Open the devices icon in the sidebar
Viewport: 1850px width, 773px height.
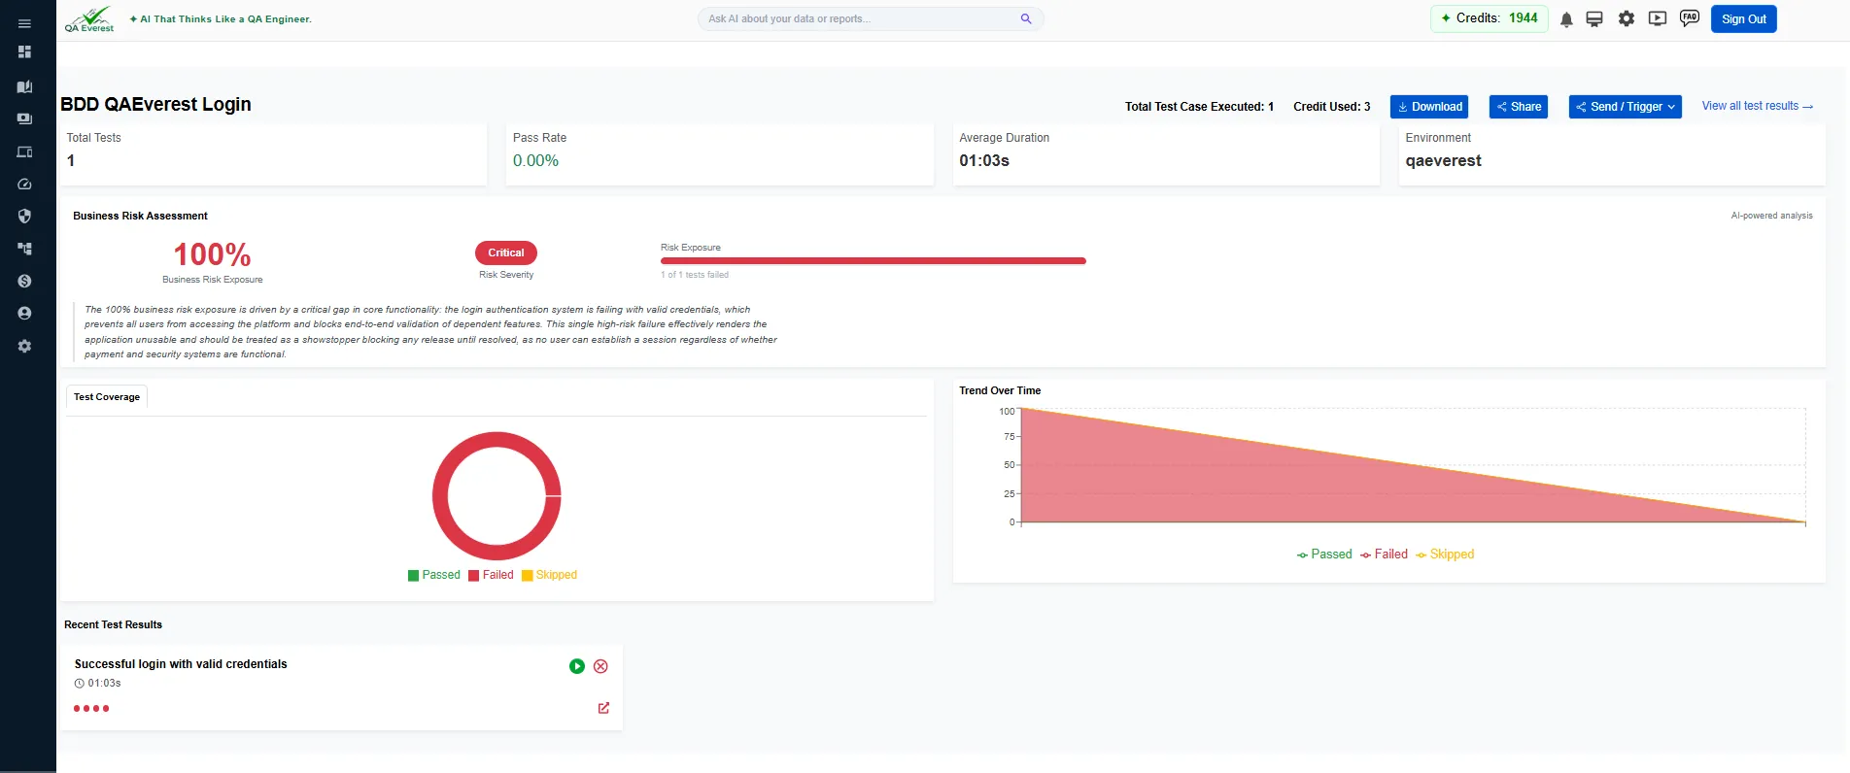pos(24,151)
